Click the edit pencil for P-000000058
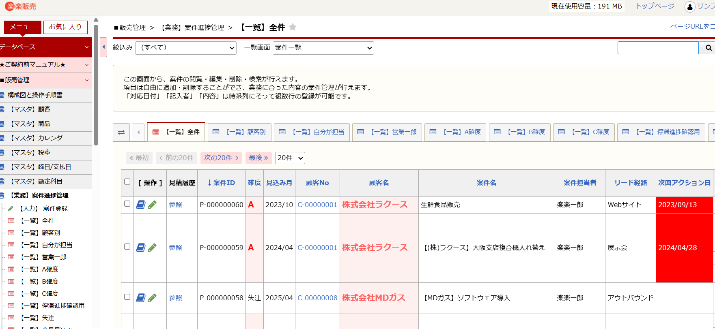This screenshot has width=715, height=329. (x=152, y=298)
